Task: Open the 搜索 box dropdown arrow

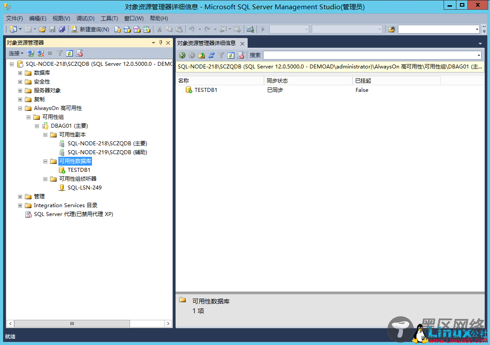Action: tap(479, 55)
